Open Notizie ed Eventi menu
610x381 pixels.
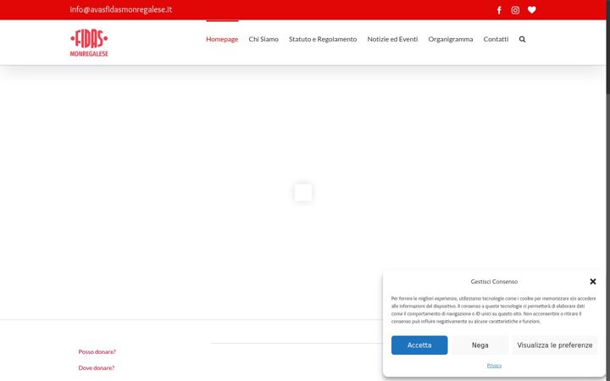pos(392,39)
